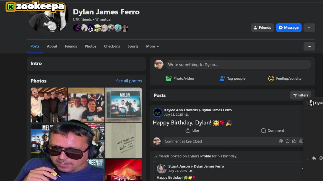Open the profile three-dot options menu

click(309, 46)
